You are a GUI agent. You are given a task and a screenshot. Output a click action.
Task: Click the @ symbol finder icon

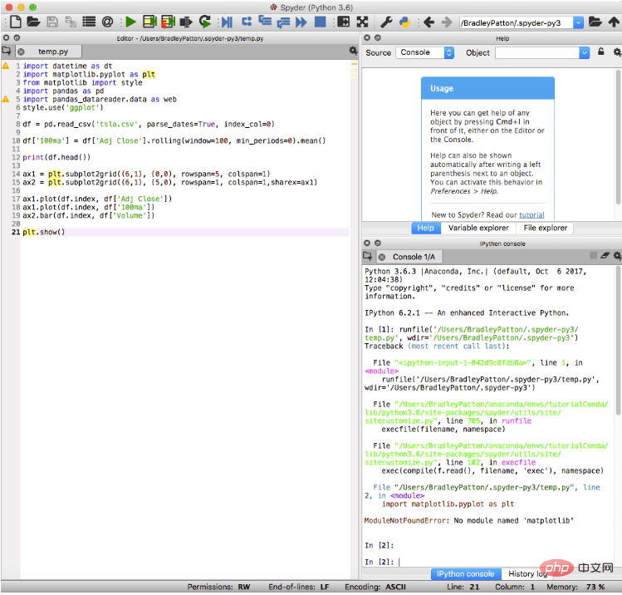coord(107,22)
